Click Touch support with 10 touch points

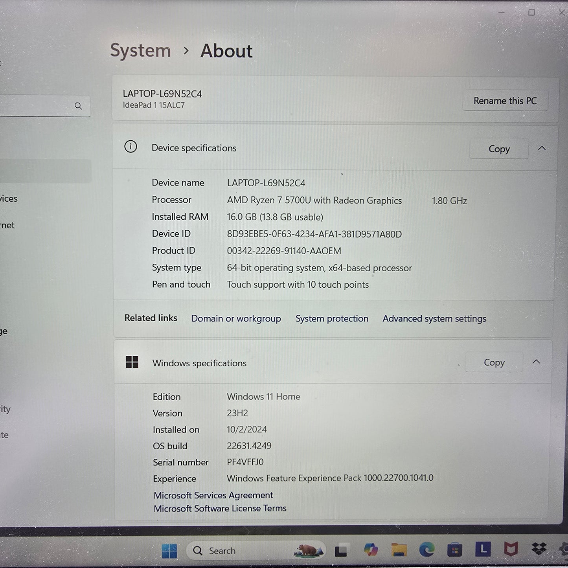pos(298,285)
